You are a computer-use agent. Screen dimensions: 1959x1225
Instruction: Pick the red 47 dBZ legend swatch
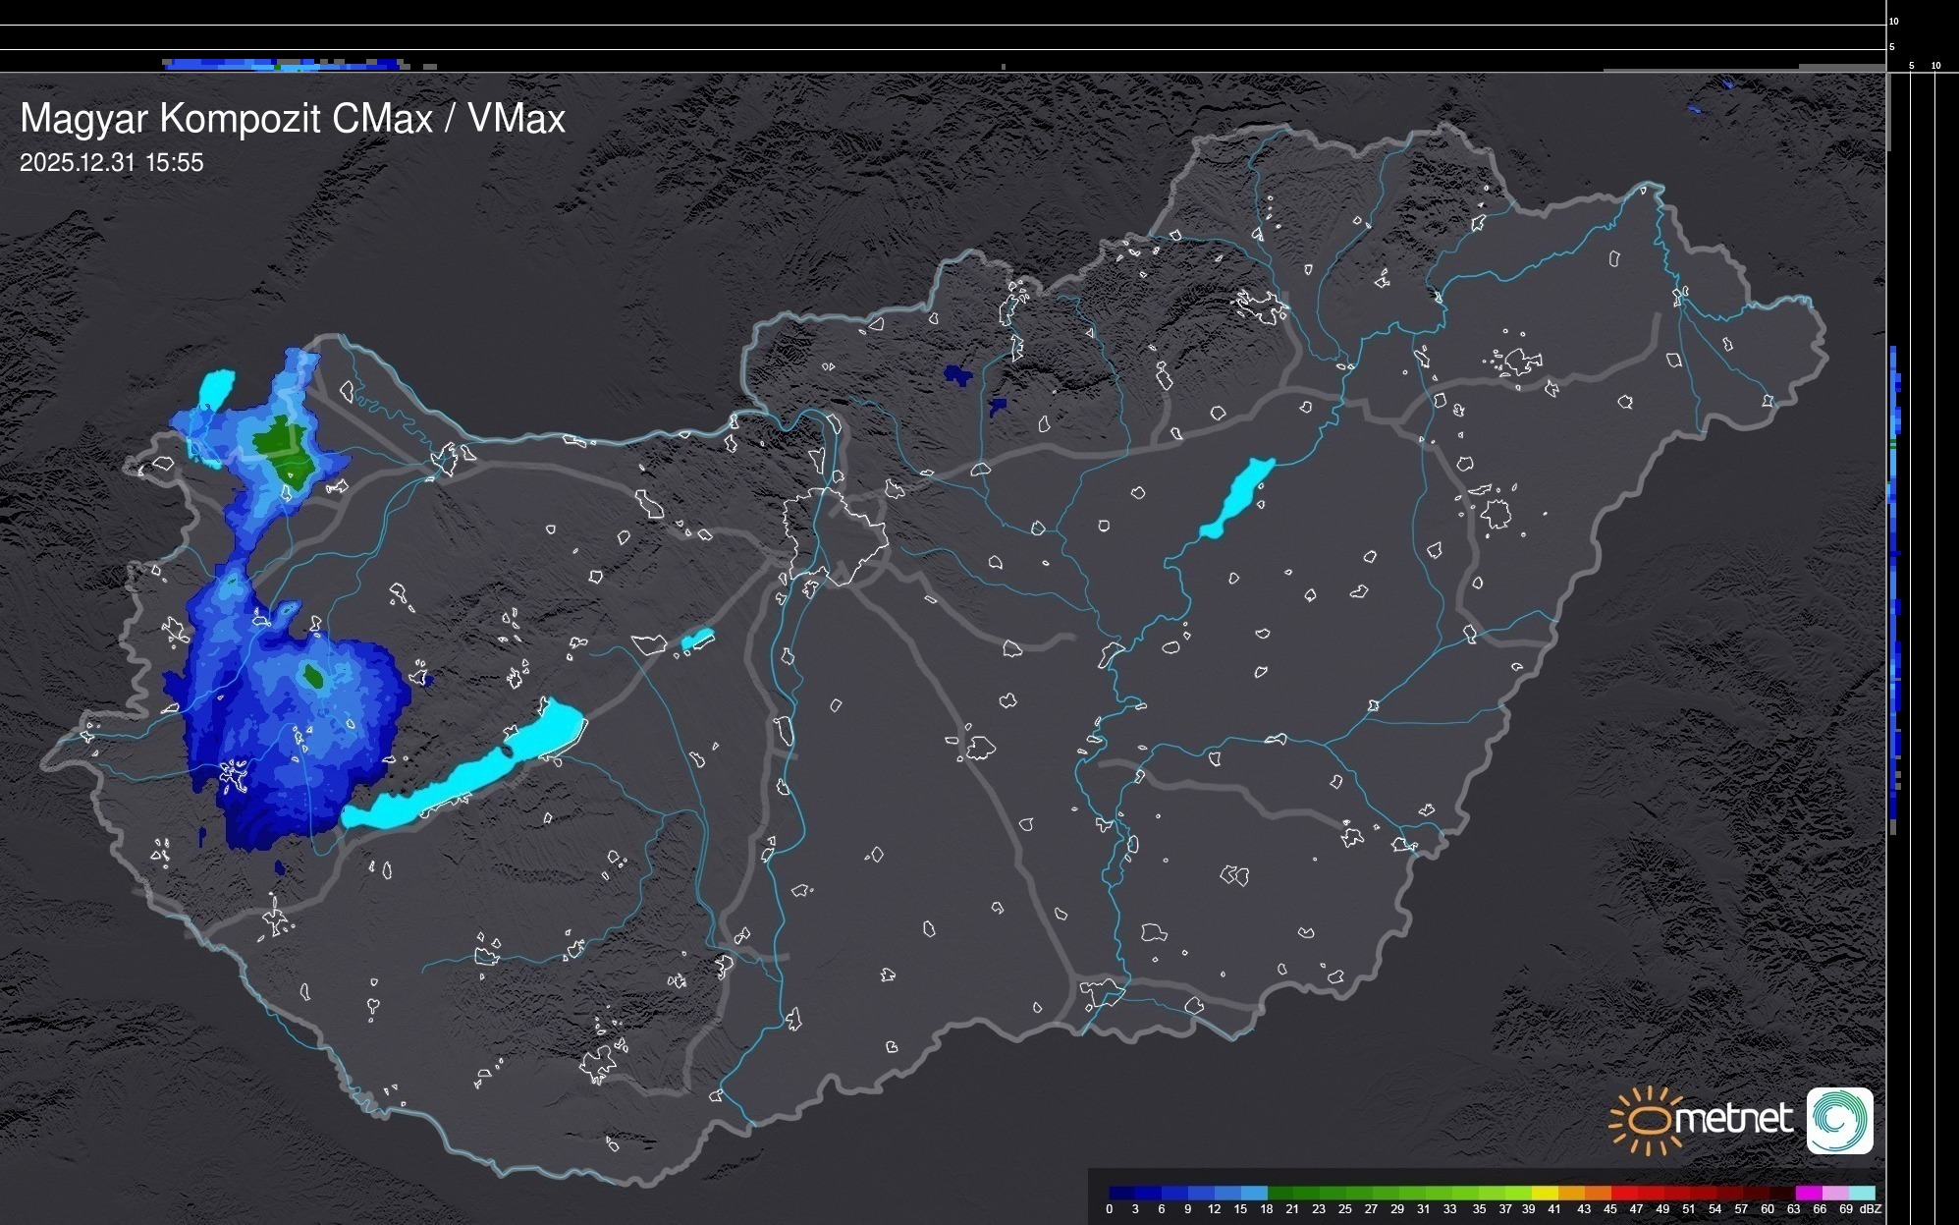click(x=1650, y=1193)
